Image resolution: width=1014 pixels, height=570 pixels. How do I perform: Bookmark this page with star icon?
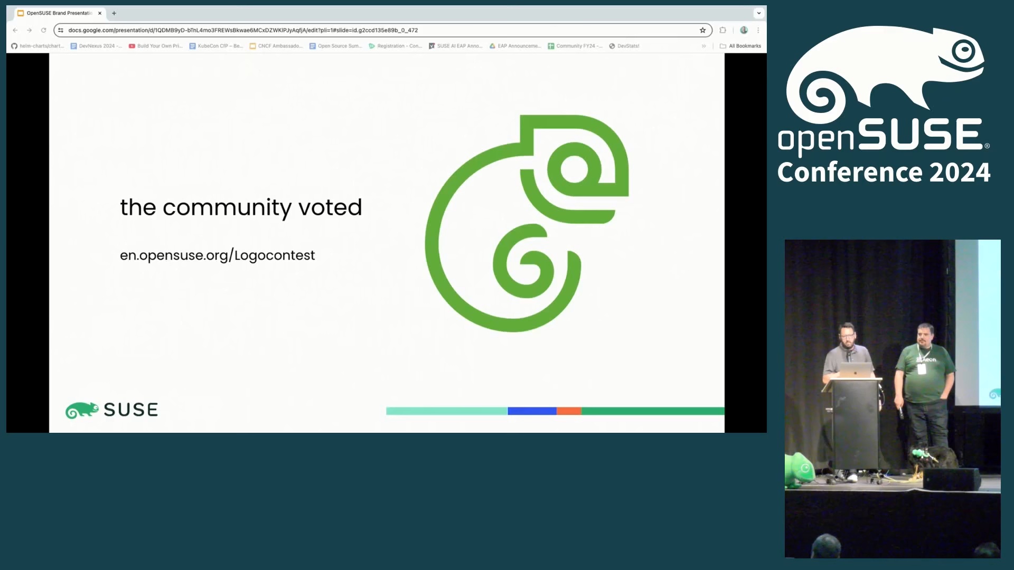[x=702, y=30]
